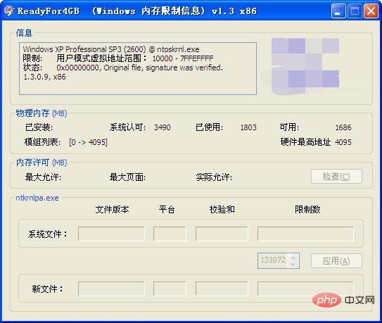Click the 硬件最高地址 value 4095
This screenshot has width=382, height=323.
(x=343, y=142)
